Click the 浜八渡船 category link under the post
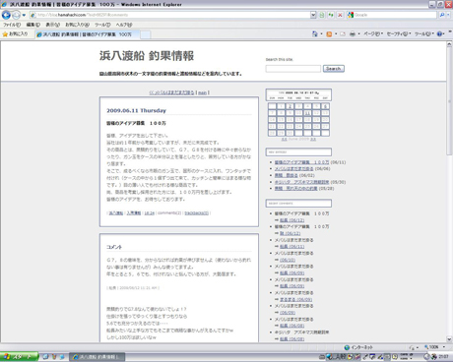The width and height of the screenshot is (453, 362). (116, 213)
